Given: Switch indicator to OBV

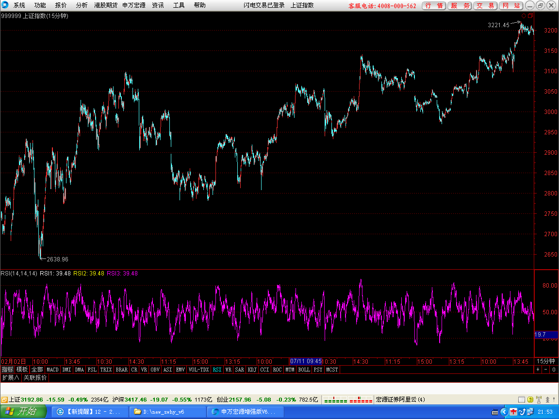Looking at the screenshot, I should coord(155,370).
